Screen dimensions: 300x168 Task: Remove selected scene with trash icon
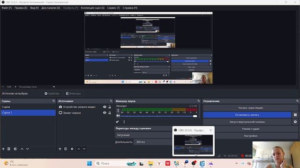(9, 149)
